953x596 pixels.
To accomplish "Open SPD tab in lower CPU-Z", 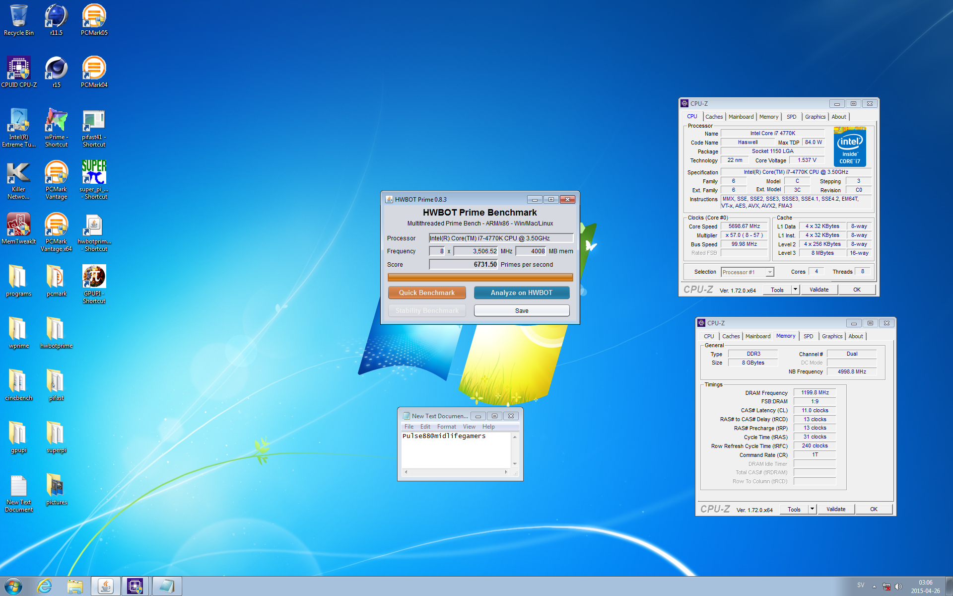I will pyautogui.click(x=809, y=336).
